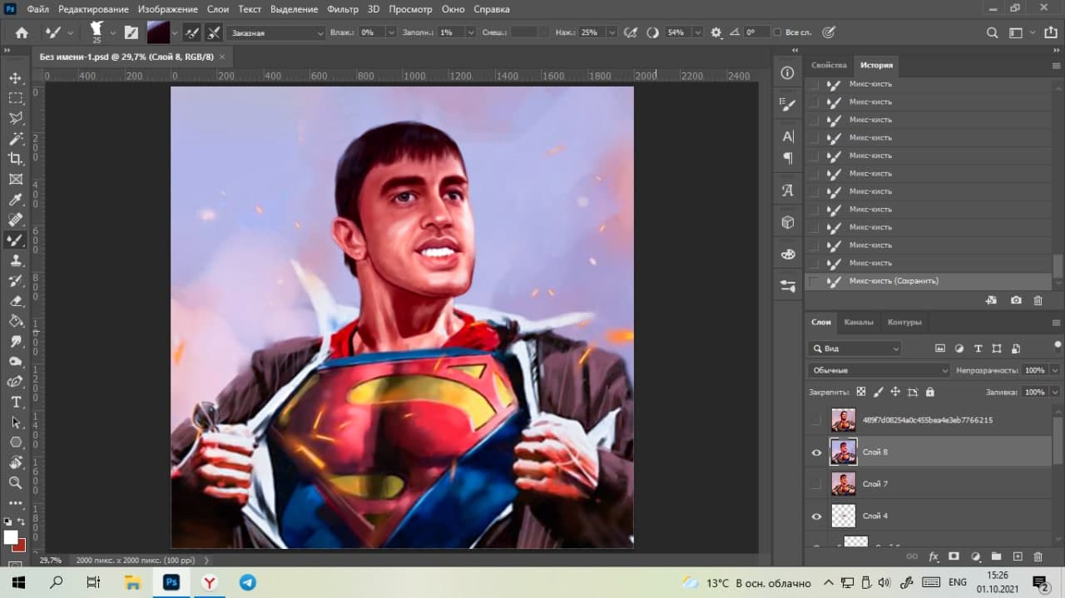Viewport: 1065px width, 598px height.
Task: Open the blend mode dropdown 'Обычные'
Action: coord(878,370)
